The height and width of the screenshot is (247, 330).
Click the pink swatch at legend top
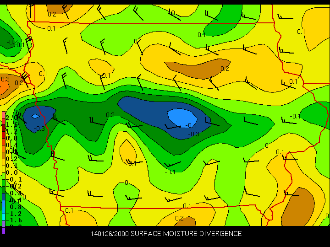coord(4,114)
